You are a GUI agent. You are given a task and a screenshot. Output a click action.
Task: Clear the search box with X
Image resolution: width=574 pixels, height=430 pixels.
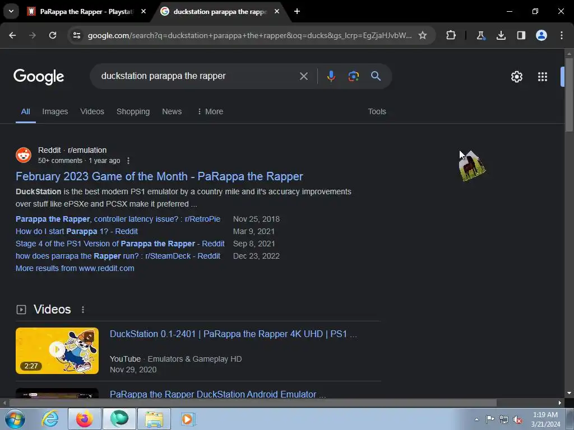point(303,76)
